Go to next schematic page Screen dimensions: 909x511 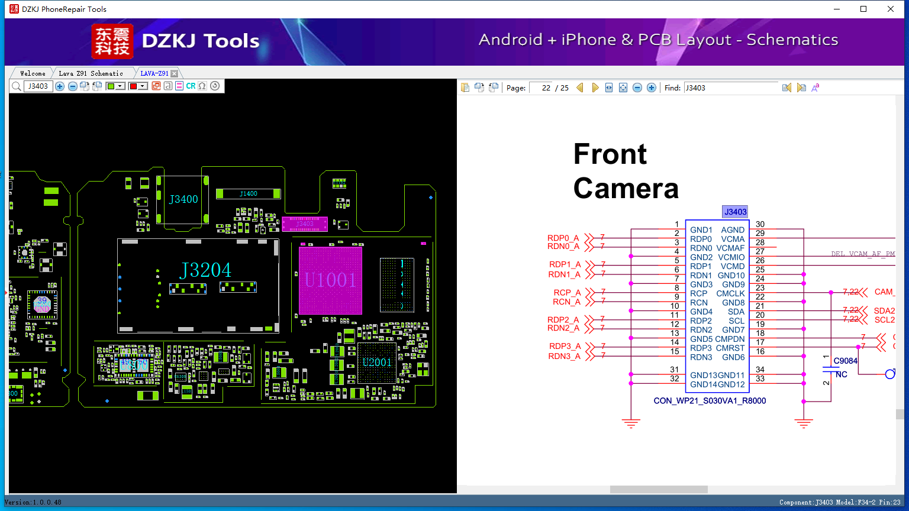coord(595,88)
